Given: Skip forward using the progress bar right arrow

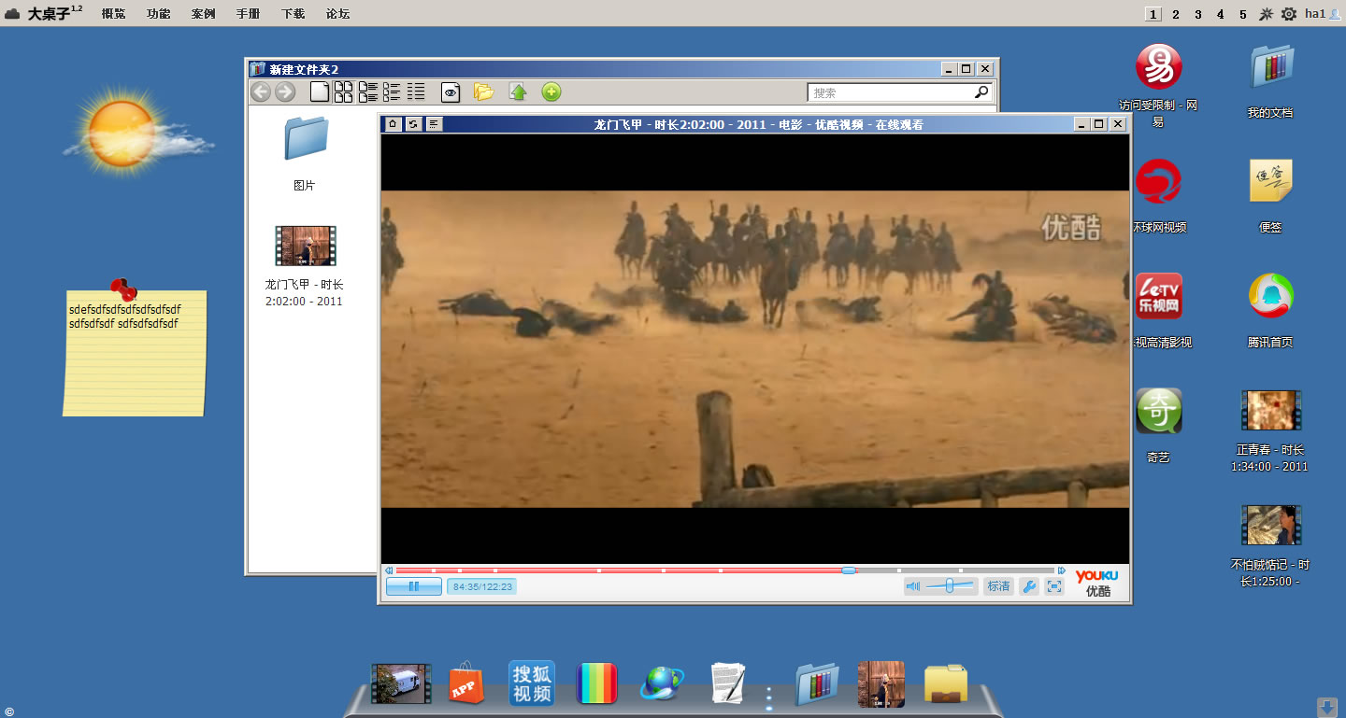Looking at the screenshot, I should click(1061, 570).
